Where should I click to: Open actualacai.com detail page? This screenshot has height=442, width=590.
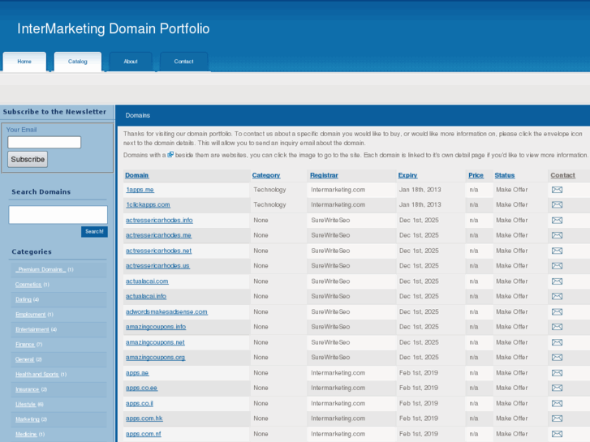pos(147,281)
